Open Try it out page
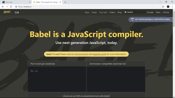The width and height of the screenshot is (175, 98). 103,12
